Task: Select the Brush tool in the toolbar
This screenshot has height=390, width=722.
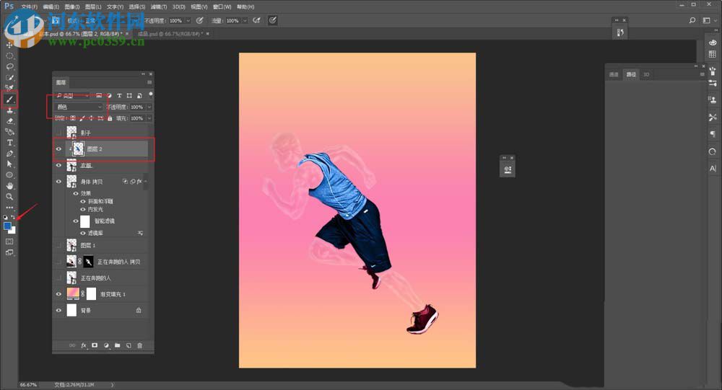Action: point(10,99)
